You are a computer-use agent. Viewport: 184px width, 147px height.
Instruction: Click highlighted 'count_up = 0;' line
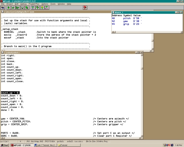pyautogui.click(x=10, y=93)
